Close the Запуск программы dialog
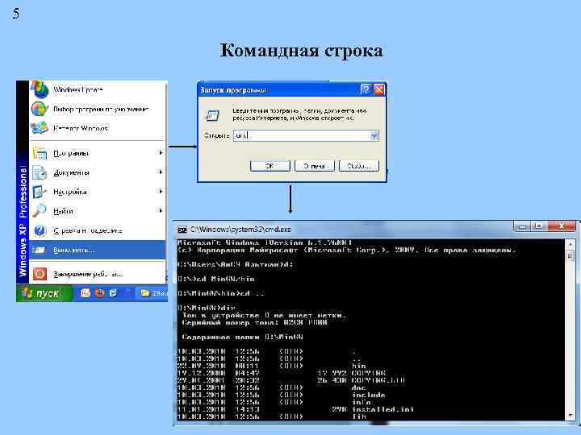Screen dimensions: 581x435 (378, 89)
